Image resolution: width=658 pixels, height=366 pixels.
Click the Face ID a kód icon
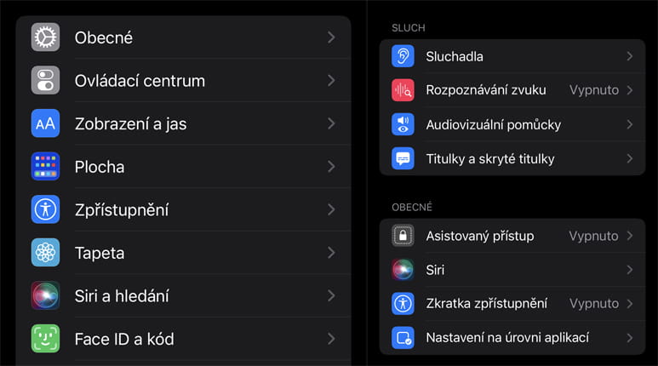(x=45, y=339)
